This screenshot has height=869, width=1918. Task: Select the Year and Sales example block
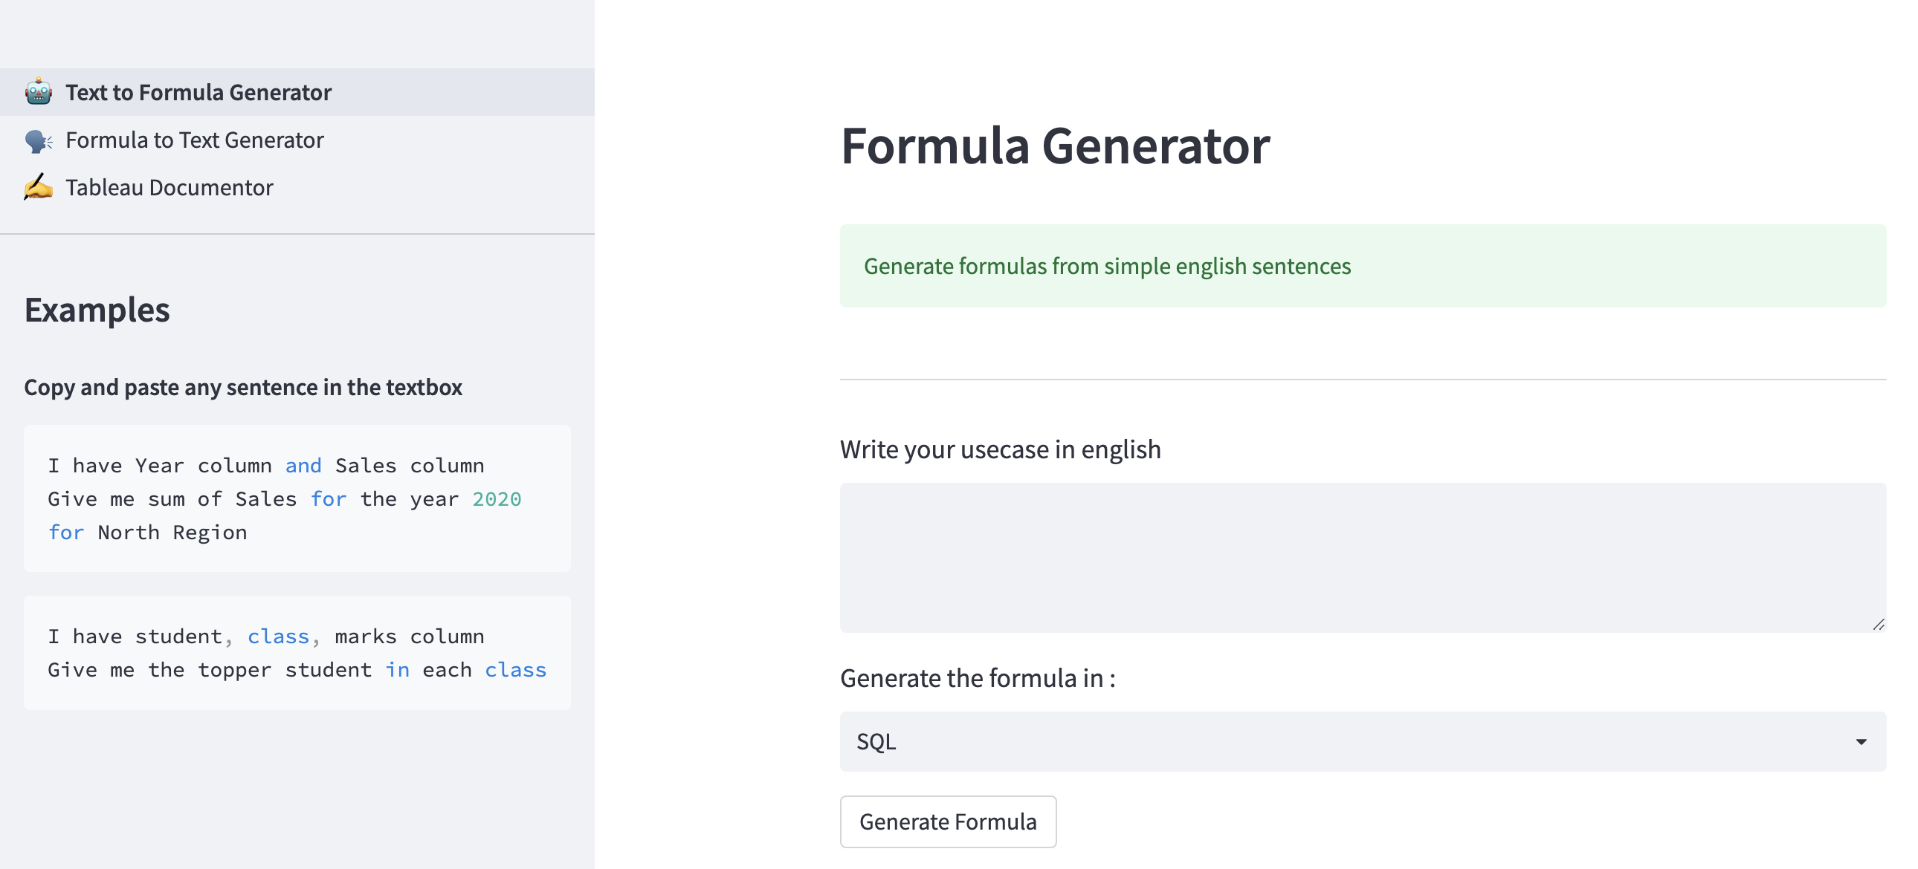pyautogui.click(x=297, y=498)
